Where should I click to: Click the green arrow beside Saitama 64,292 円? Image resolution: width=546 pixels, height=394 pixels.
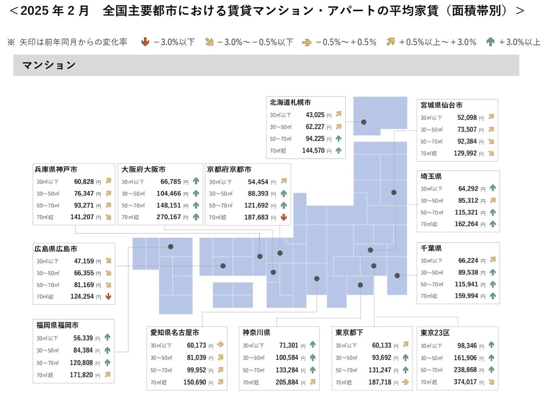493,188
